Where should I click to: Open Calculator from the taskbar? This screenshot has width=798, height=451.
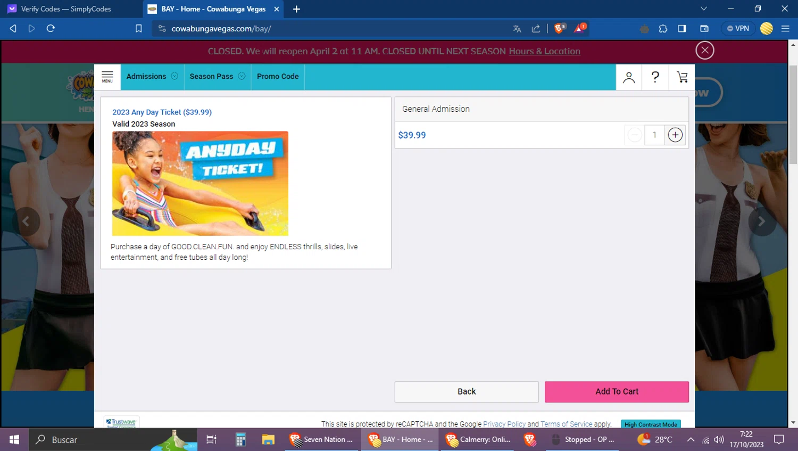[240, 439]
